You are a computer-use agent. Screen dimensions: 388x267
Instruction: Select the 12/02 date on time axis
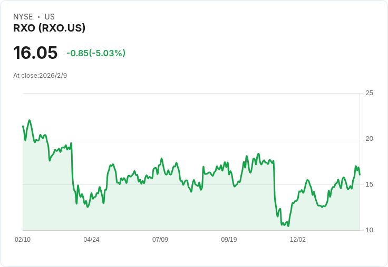click(298, 240)
